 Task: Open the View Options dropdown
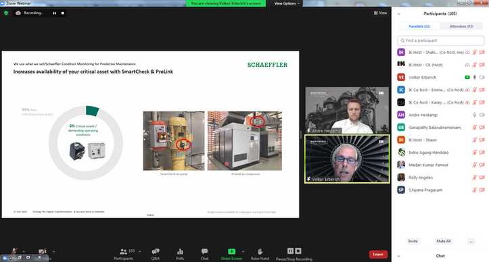287,3
